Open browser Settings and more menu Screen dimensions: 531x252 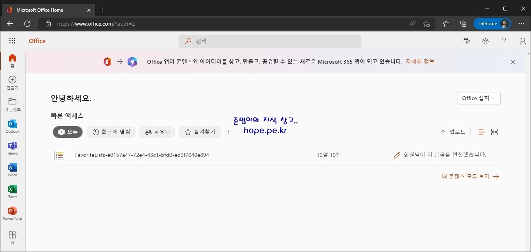pyautogui.click(x=521, y=24)
